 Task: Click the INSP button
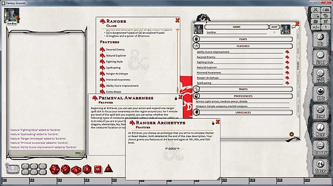[x=274, y=27]
